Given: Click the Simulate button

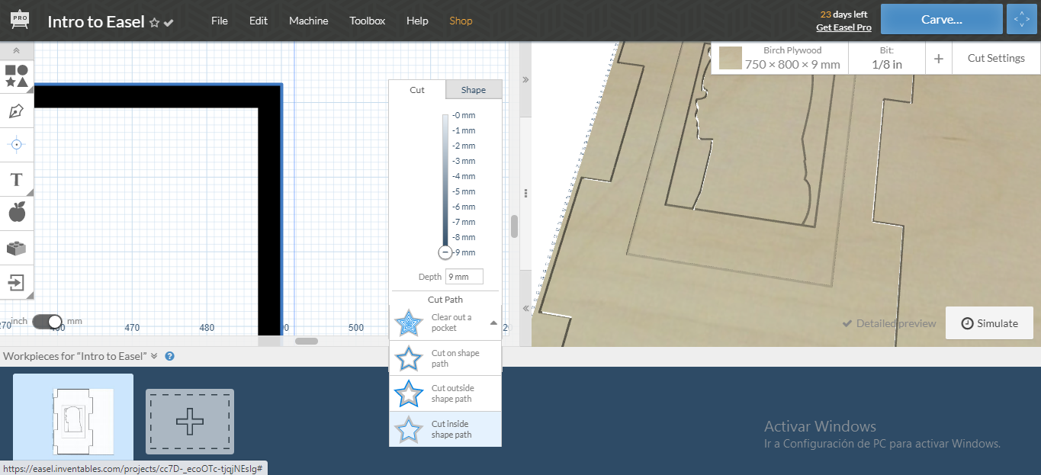Looking at the screenshot, I should click(989, 323).
